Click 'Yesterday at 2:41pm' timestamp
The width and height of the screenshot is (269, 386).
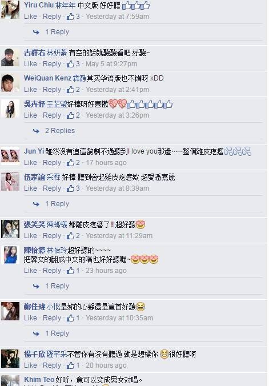click(117, 89)
